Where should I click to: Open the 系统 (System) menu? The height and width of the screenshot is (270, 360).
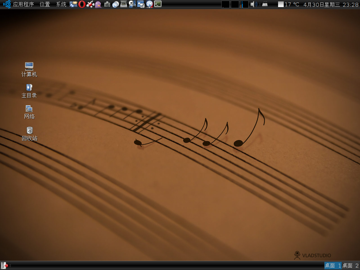(61, 4)
